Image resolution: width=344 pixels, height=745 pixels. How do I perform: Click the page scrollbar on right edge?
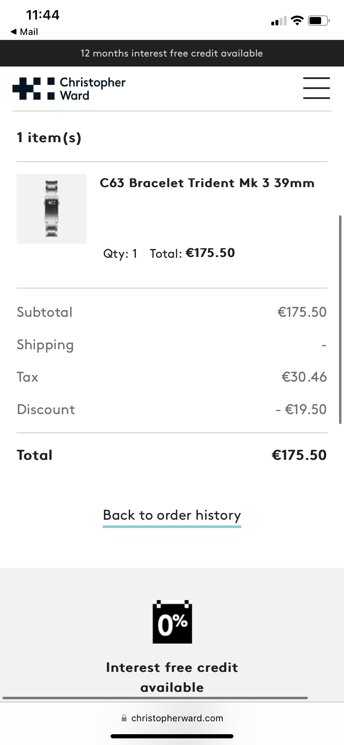340,319
